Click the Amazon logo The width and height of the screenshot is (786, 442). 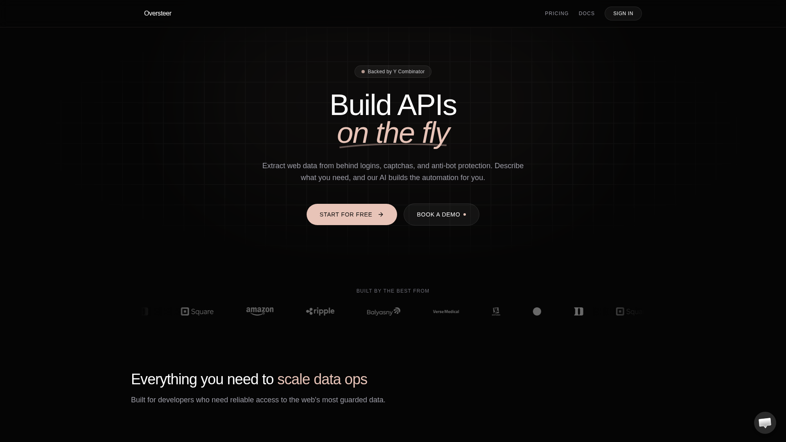click(260, 311)
